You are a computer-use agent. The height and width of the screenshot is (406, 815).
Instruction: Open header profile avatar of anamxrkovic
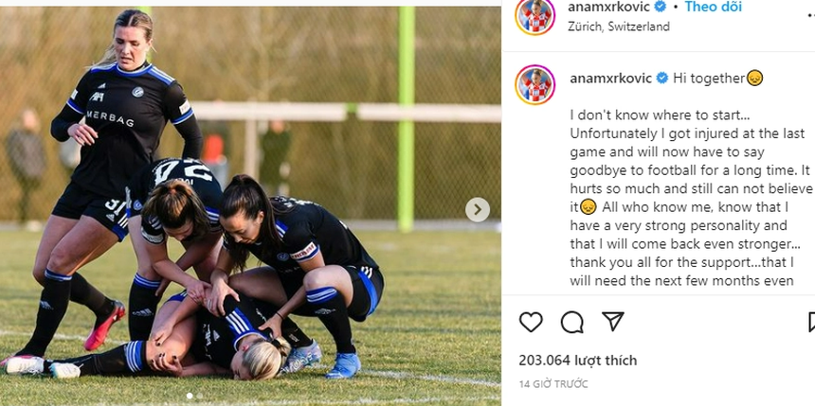534,15
